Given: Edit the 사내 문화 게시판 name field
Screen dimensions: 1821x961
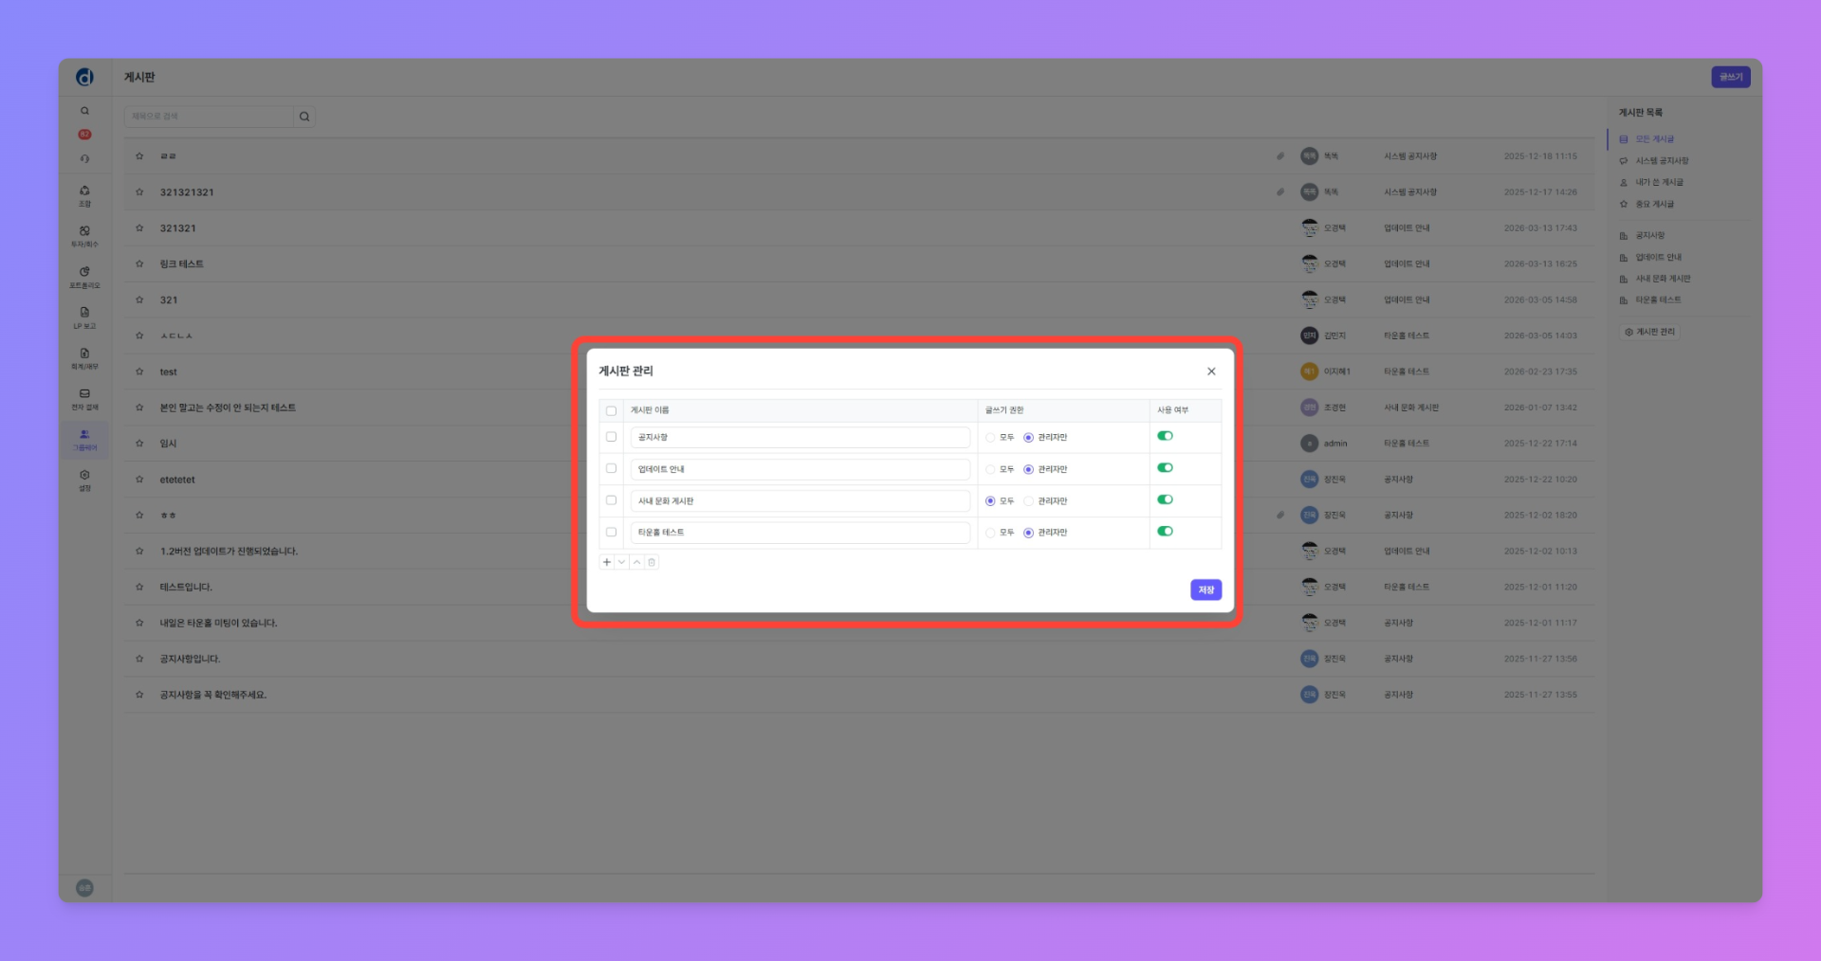Looking at the screenshot, I should [x=800, y=500].
